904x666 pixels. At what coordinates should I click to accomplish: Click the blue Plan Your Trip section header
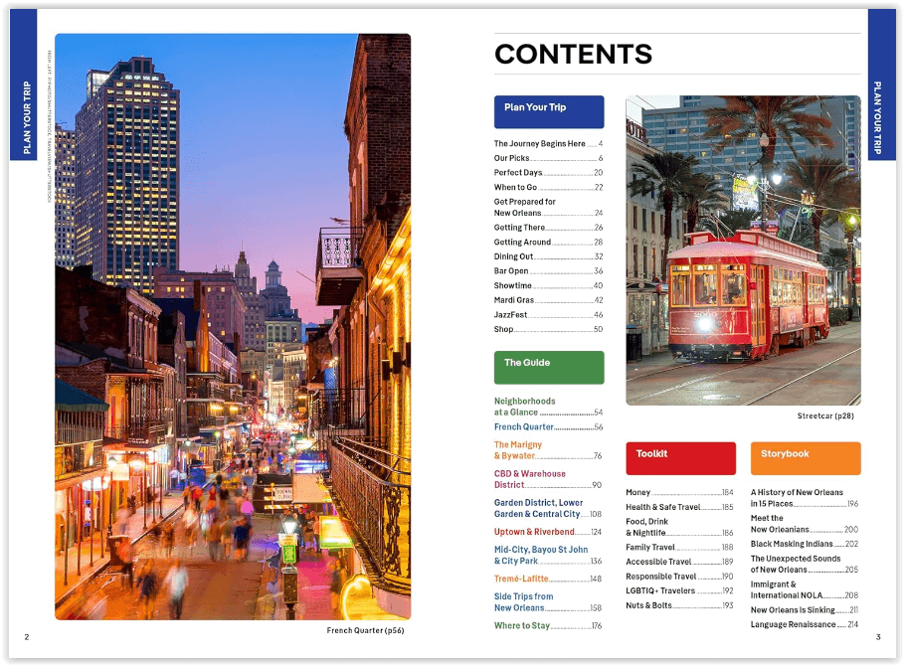(x=548, y=111)
